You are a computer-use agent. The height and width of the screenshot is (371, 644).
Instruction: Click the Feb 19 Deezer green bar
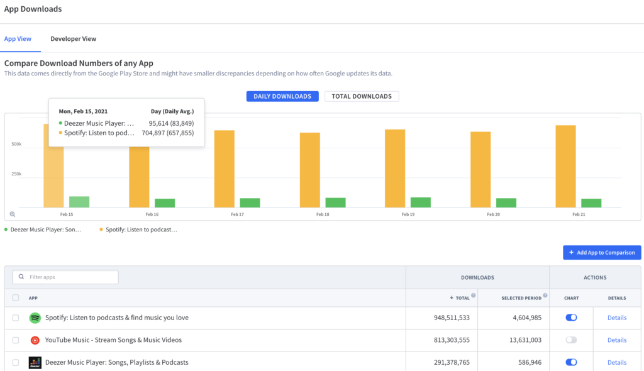421,202
